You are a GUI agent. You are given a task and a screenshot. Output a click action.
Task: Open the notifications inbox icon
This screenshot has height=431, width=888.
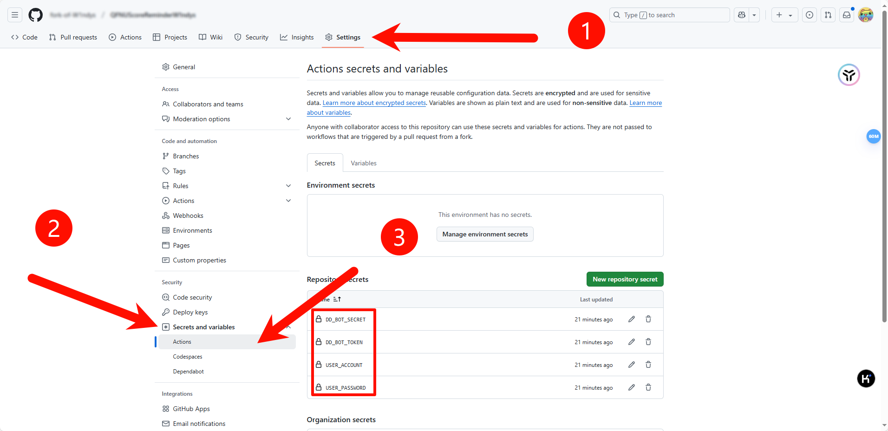point(847,15)
